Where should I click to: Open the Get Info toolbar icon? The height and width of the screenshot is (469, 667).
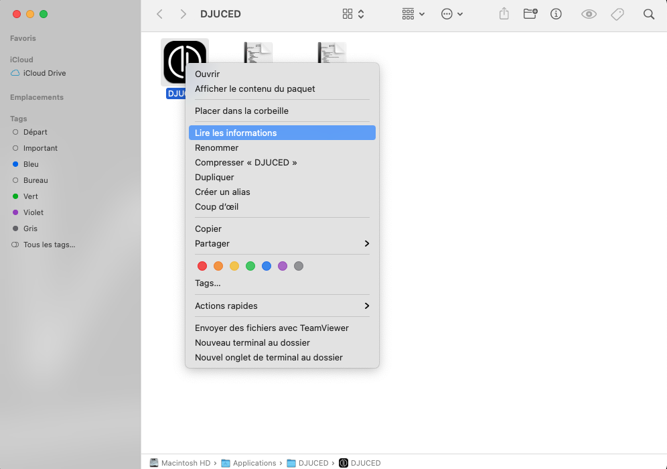[x=556, y=14]
